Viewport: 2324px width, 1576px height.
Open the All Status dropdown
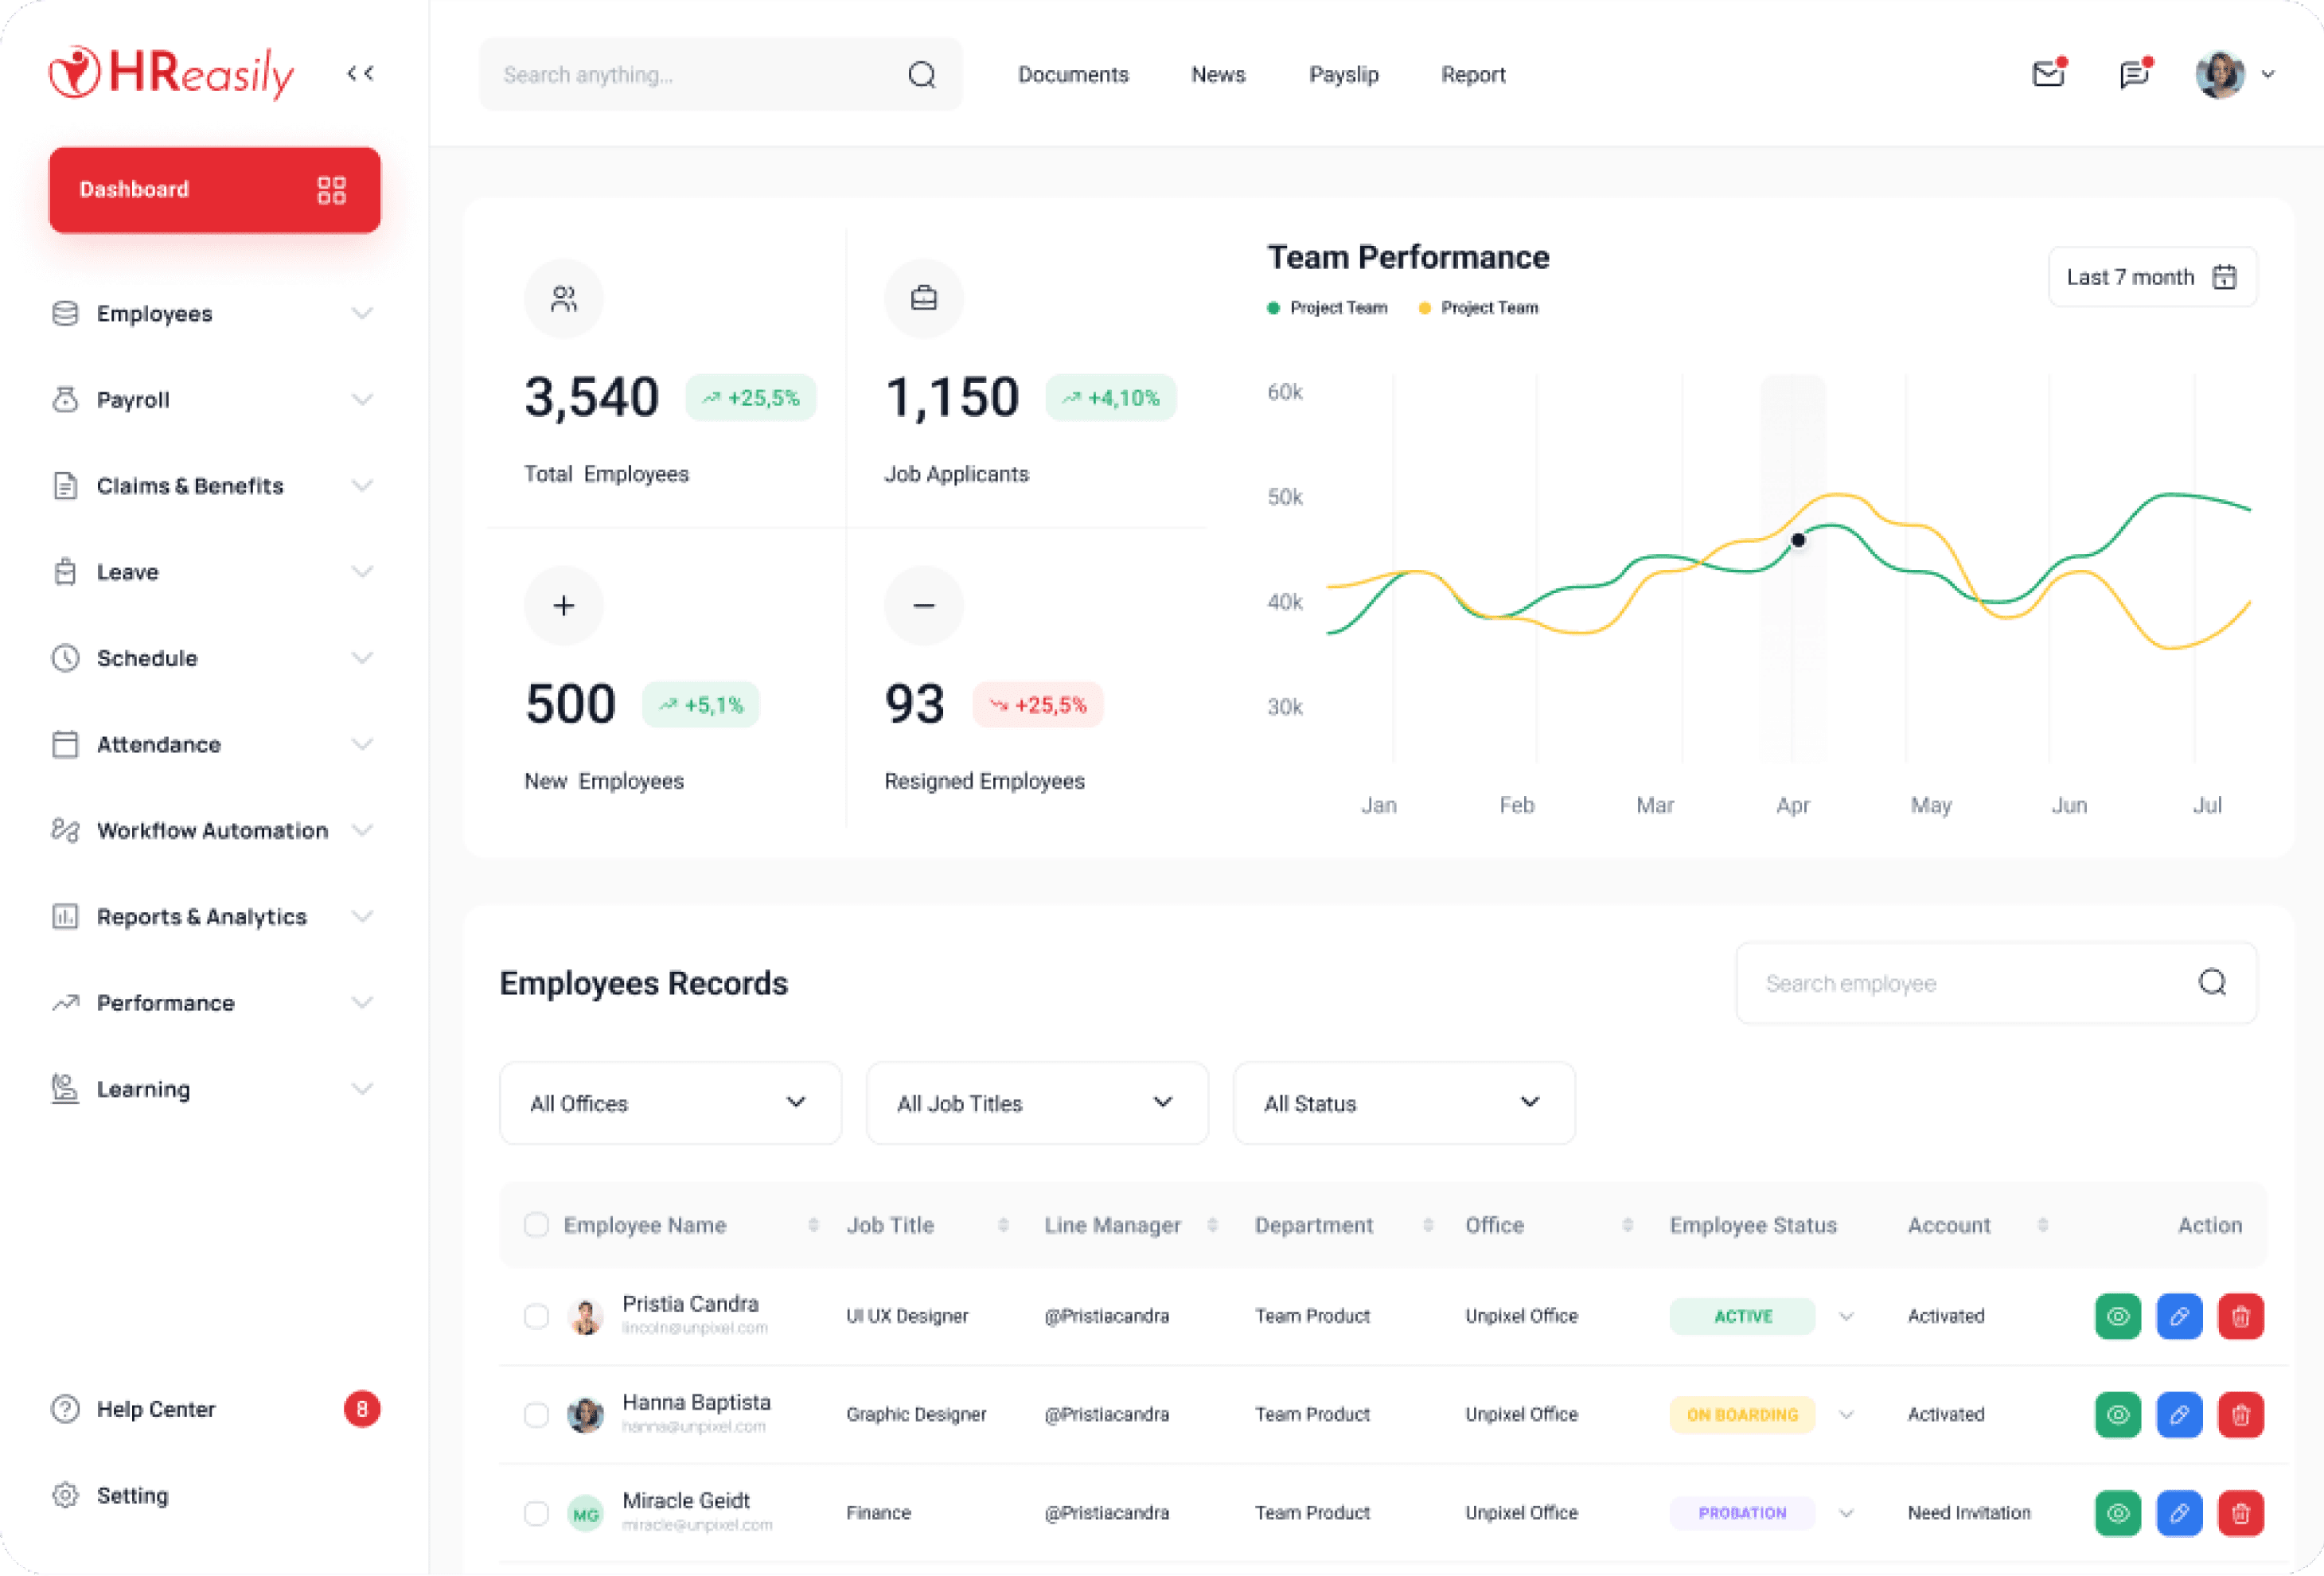[1403, 1103]
